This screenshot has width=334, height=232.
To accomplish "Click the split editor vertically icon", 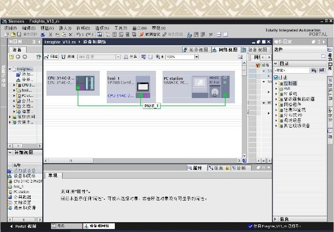I will pos(226,34).
